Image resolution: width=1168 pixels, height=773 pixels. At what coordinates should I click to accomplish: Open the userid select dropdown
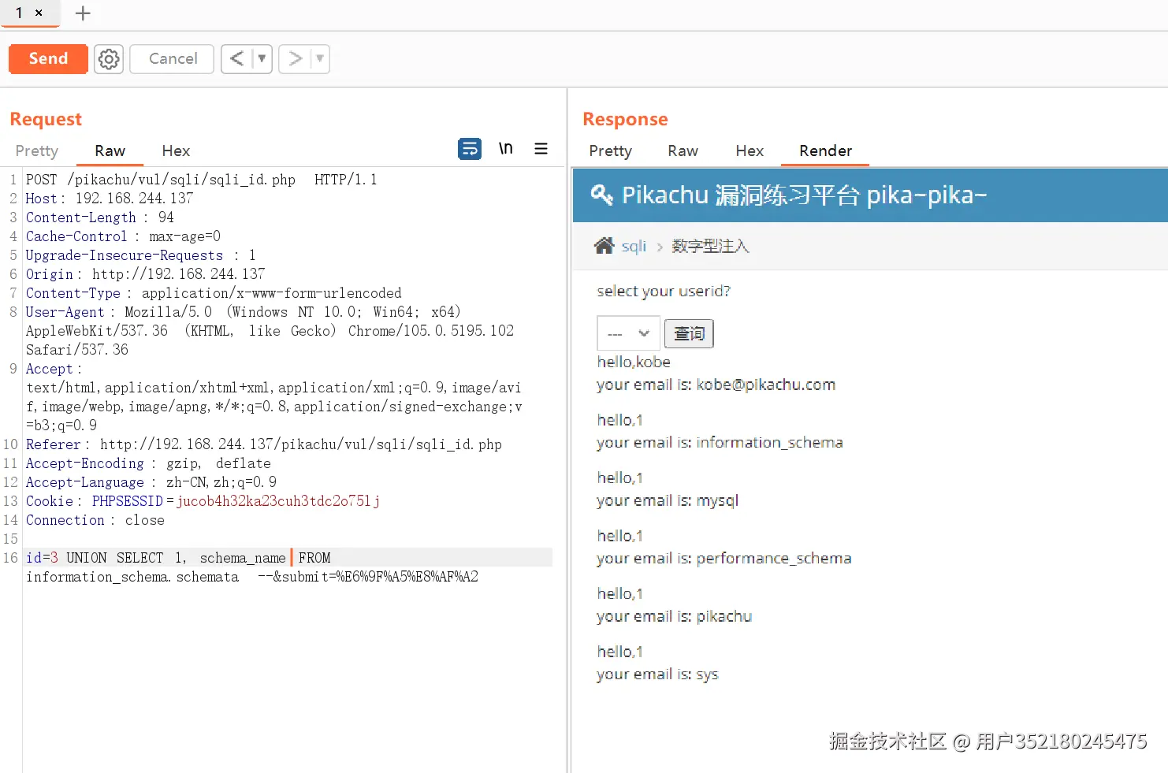pos(628,333)
